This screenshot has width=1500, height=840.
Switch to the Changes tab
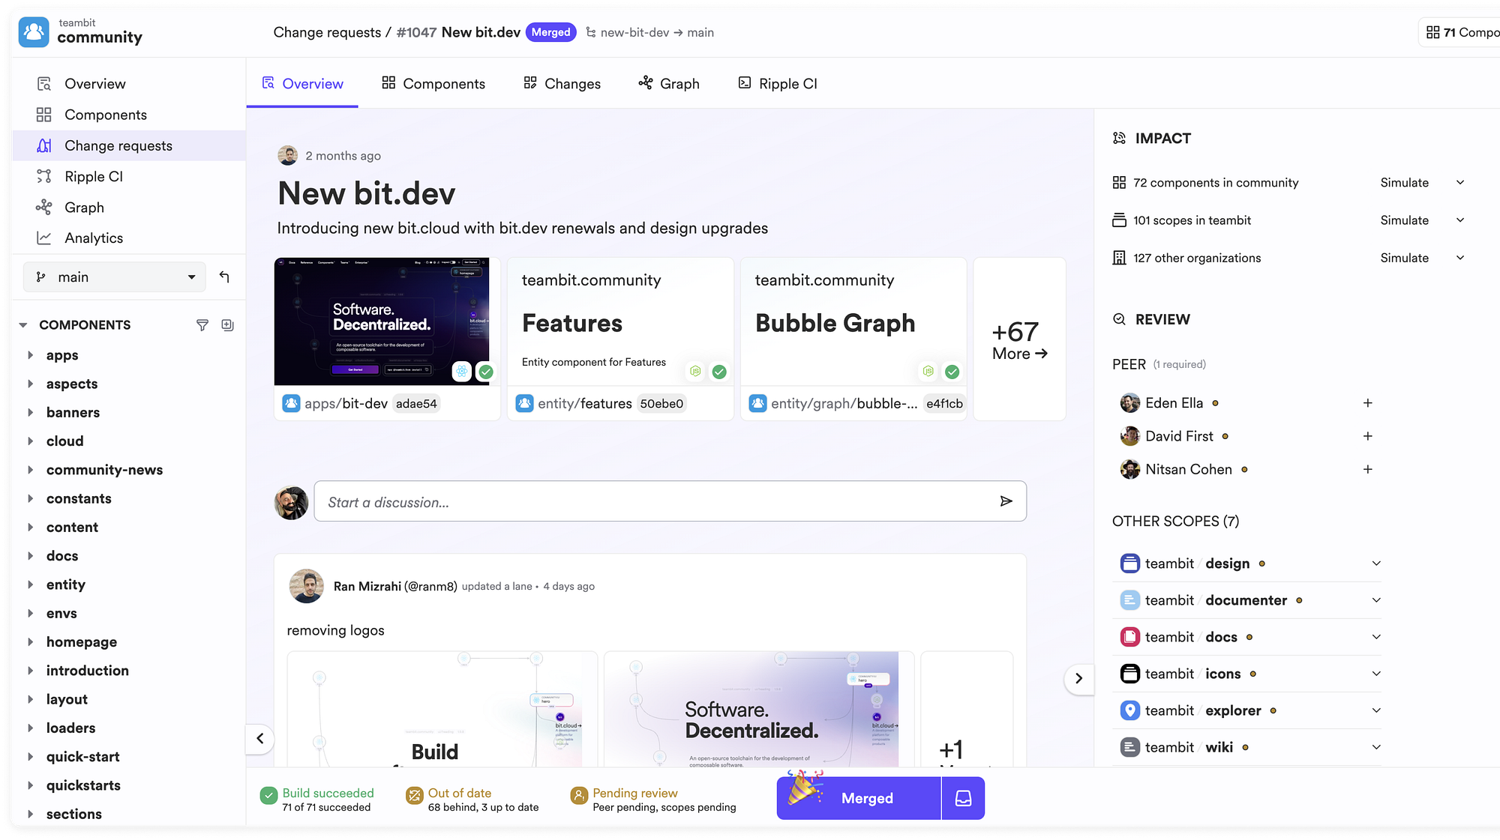pyautogui.click(x=562, y=83)
